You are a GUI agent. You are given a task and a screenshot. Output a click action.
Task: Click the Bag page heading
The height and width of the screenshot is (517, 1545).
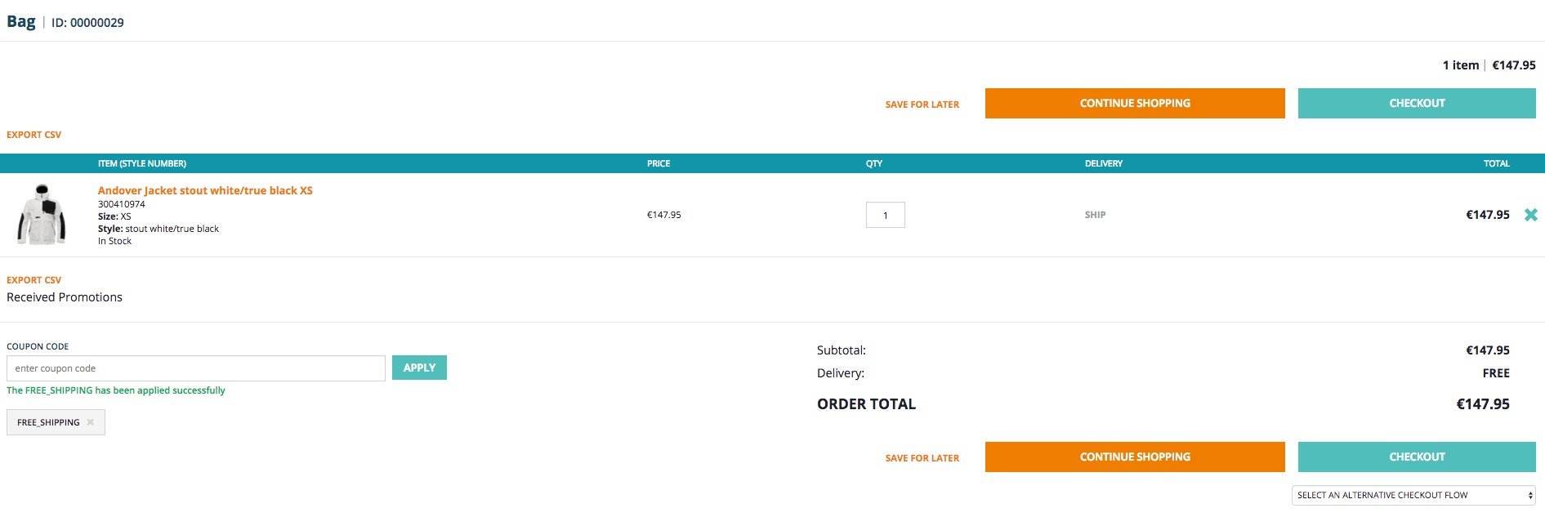[x=21, y=21]
